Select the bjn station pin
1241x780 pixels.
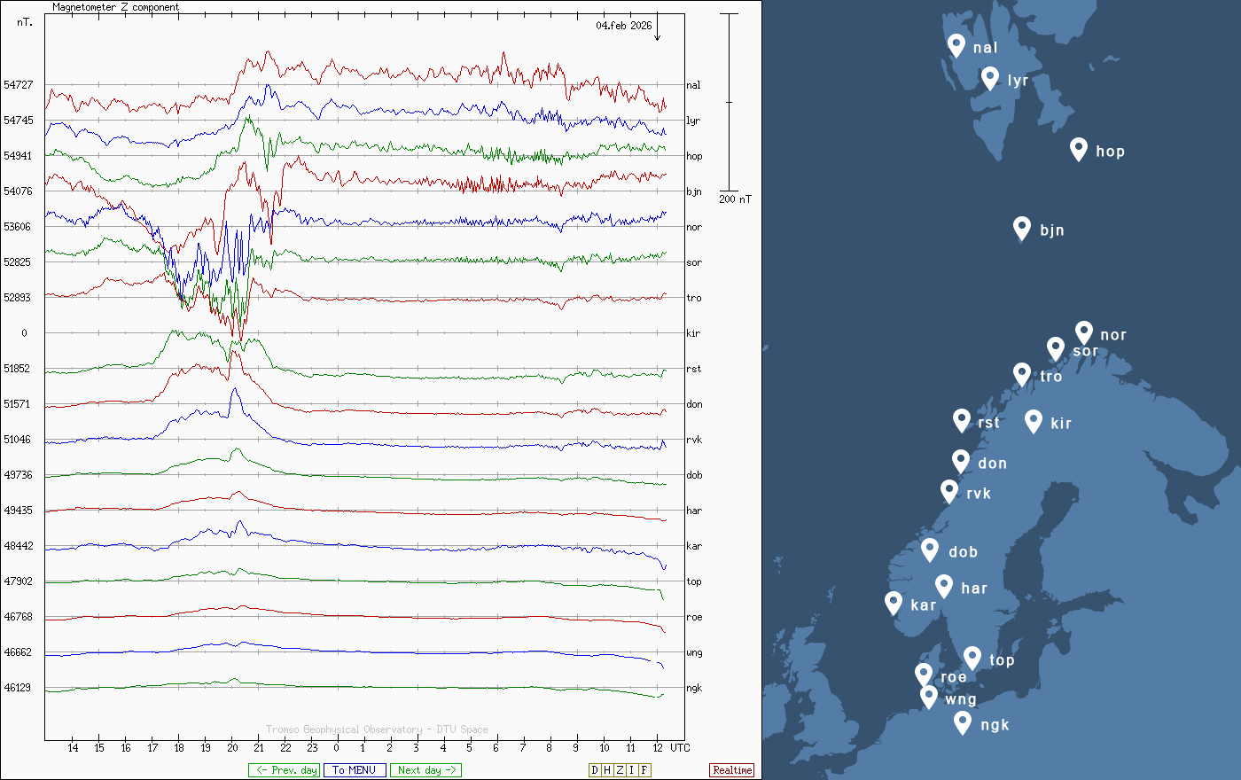point(1022,228)
